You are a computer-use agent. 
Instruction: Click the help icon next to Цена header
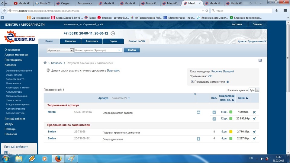coord(247,98)
